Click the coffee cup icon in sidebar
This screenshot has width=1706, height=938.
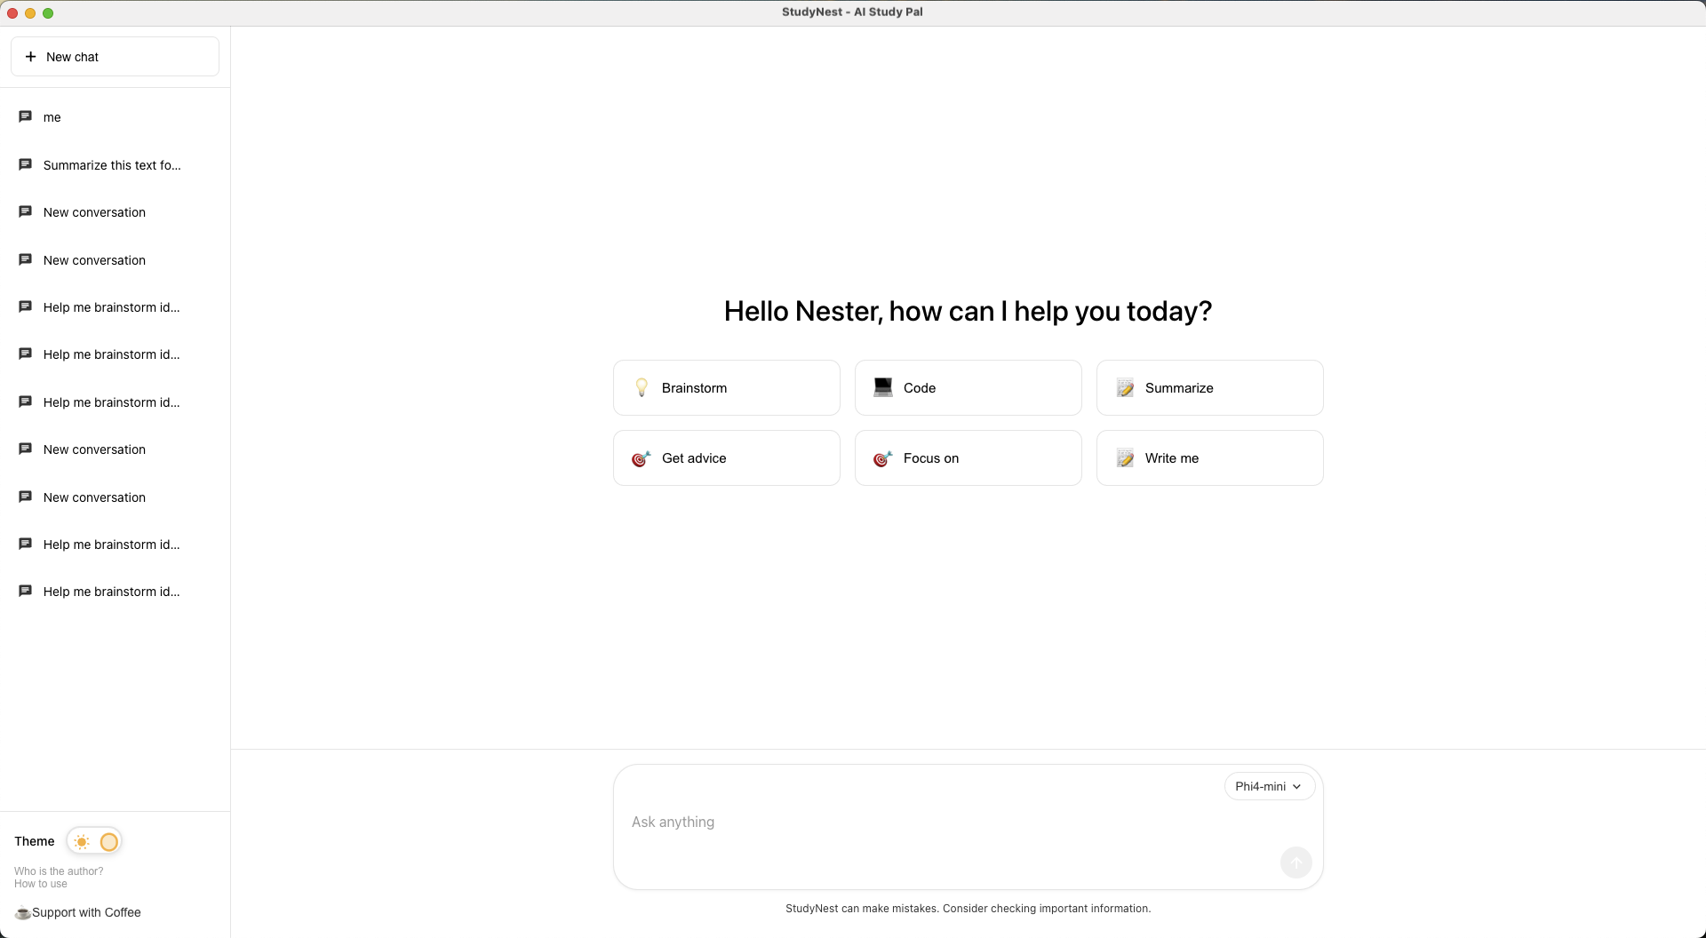click(x=22, y=912)
